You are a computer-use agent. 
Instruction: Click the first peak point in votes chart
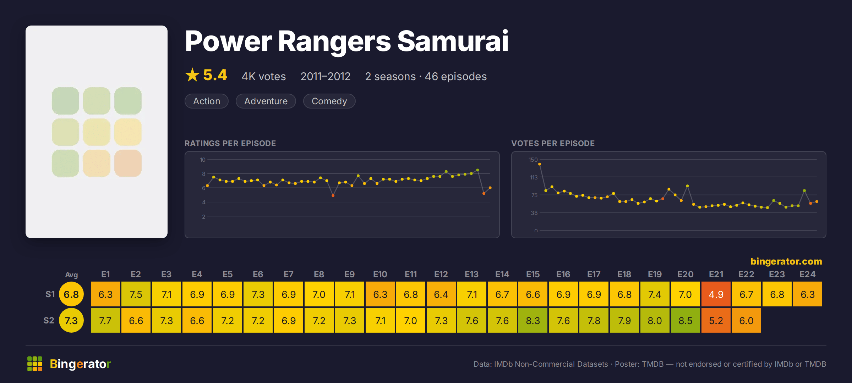(x=540, y=164)
